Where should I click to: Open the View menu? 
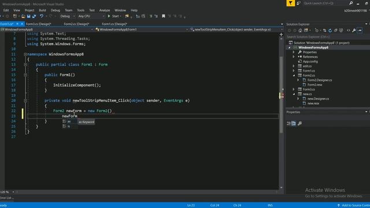click(x=17, y=10)
